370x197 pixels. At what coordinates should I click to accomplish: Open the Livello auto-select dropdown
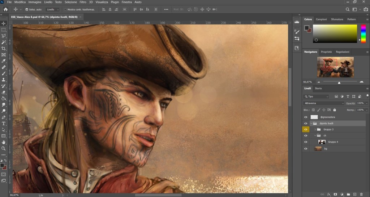click(53, 9)
